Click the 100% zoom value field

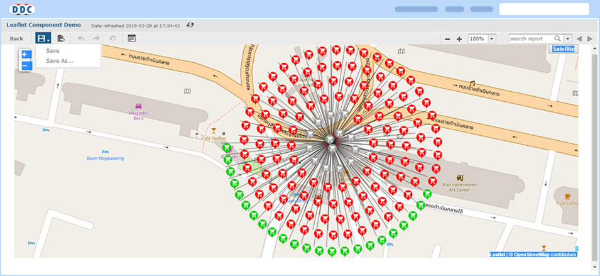pyautogui.click(x=477, y=38)
